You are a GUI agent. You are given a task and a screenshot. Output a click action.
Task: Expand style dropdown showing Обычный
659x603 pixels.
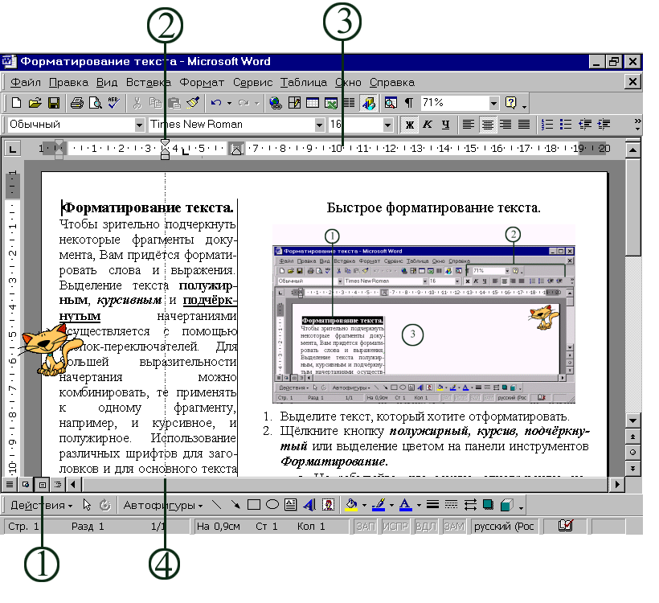(139, 125)
